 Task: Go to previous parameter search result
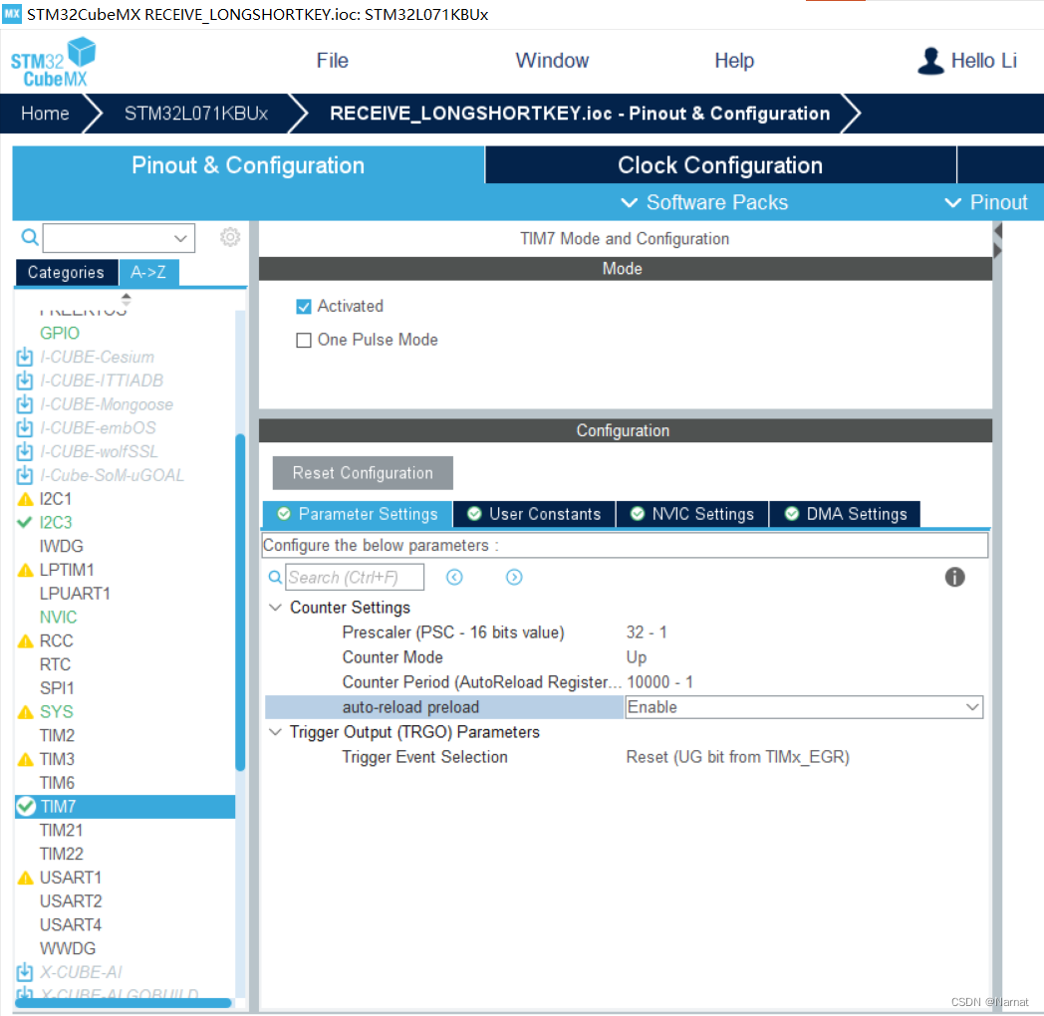(454, 578)
